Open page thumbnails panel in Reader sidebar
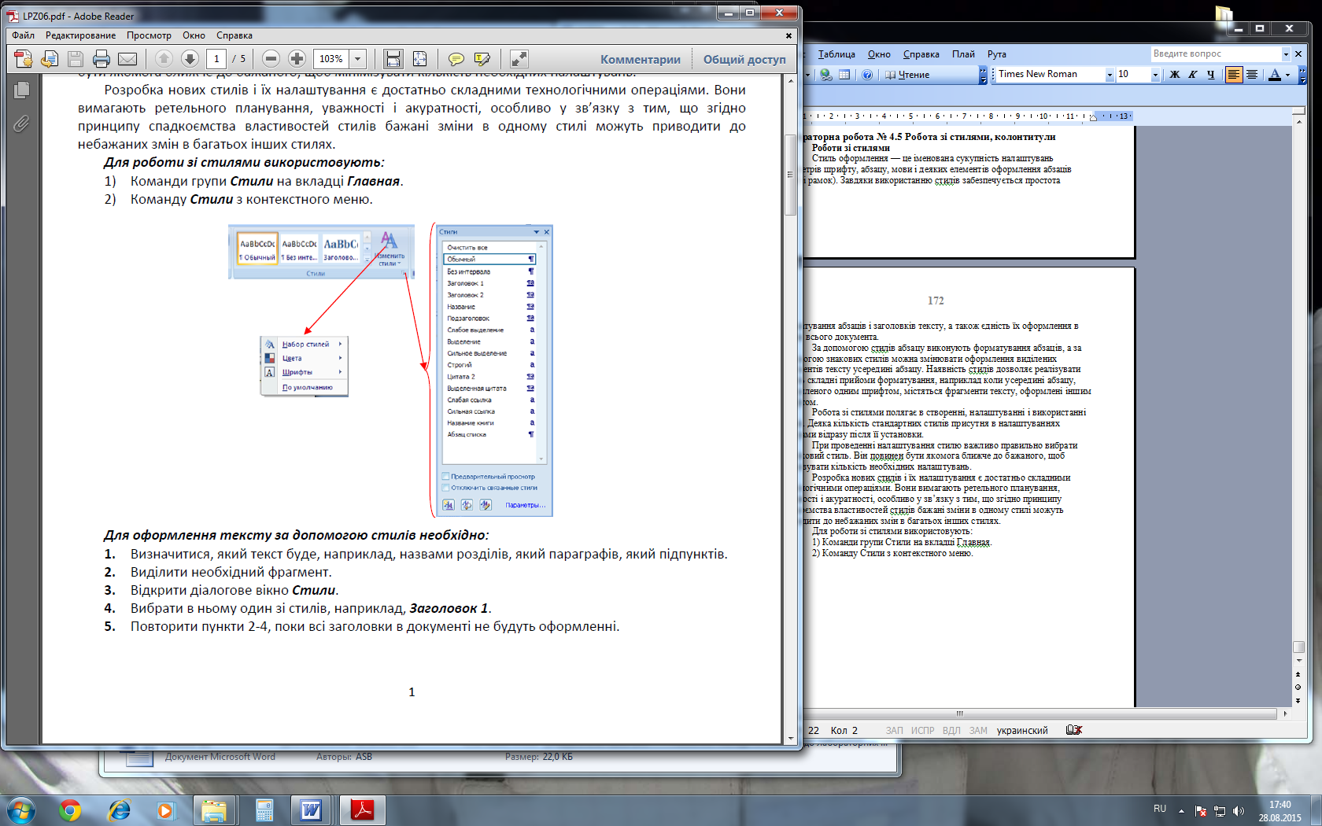The width and height of the screenshot is (1322, 826). pyautogui.click(x=22, y=90)
